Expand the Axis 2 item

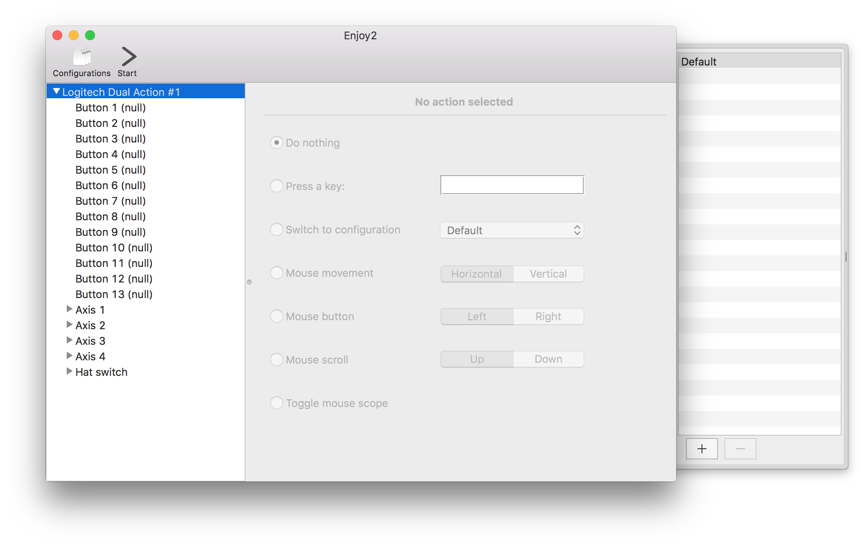(69, 325)
